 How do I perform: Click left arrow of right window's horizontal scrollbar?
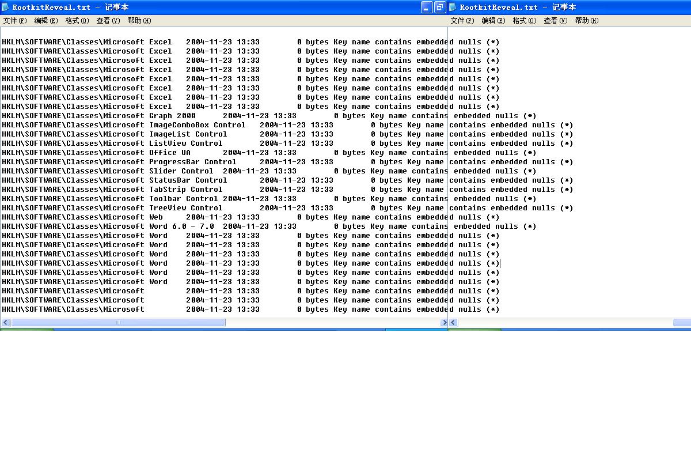click(453, 323)
